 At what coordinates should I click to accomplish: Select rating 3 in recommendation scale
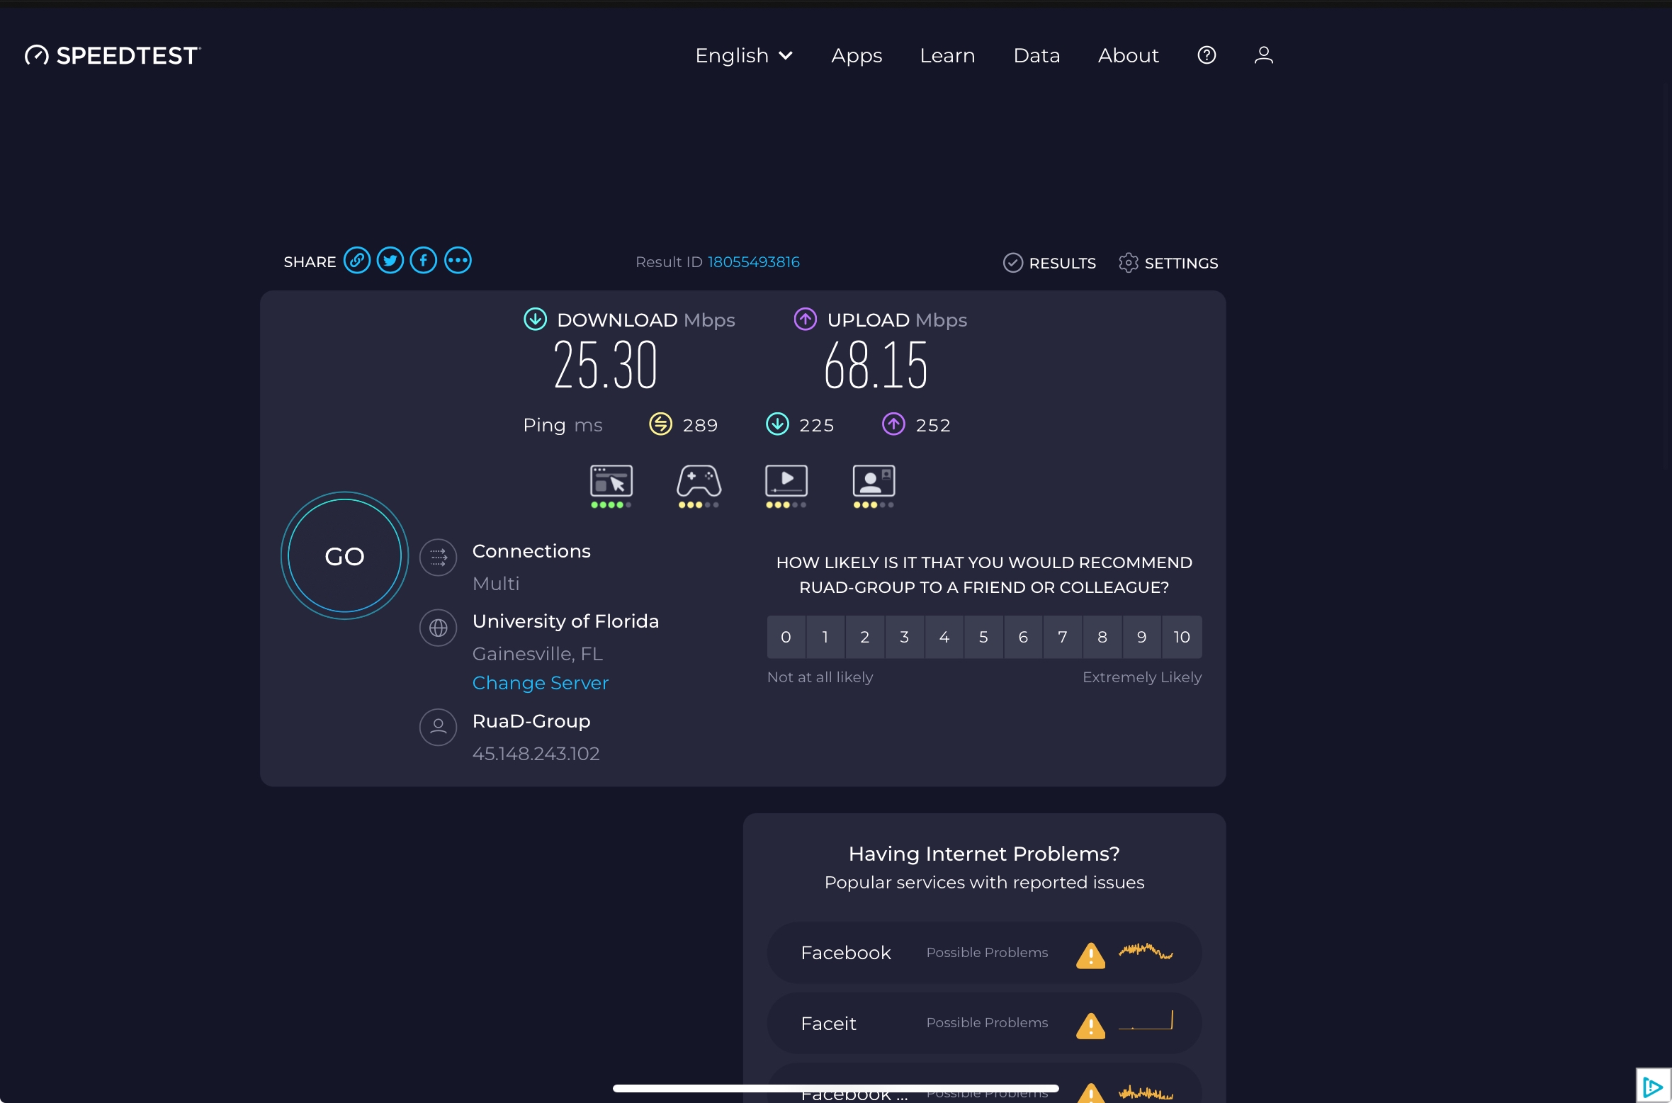point(905,637)
